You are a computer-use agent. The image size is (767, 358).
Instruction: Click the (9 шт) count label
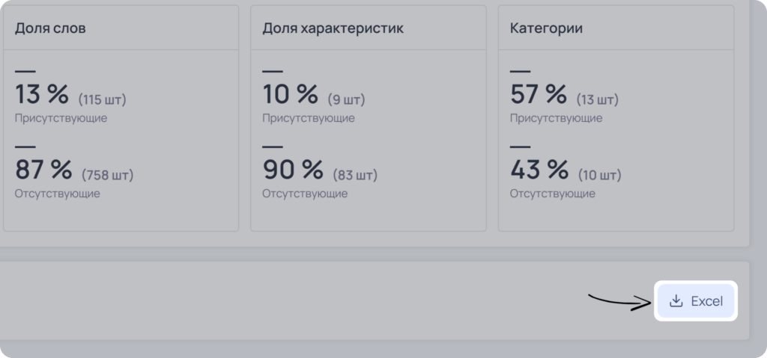[346, 99]
